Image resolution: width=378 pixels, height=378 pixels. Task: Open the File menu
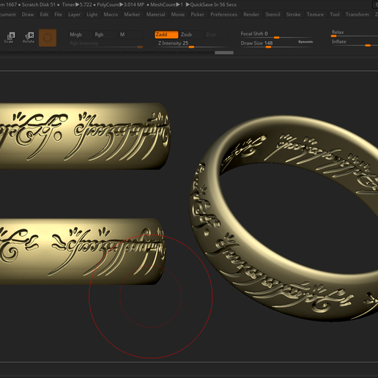coord(58,15)
